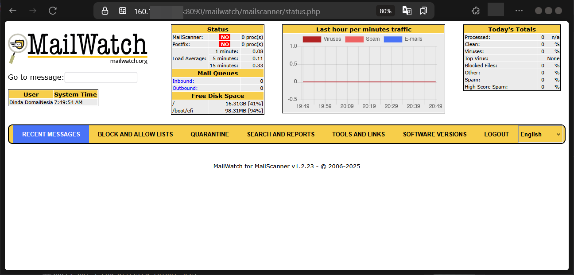Click the Mail Queues header
This screenshot has width=574, height=275.
217,73
